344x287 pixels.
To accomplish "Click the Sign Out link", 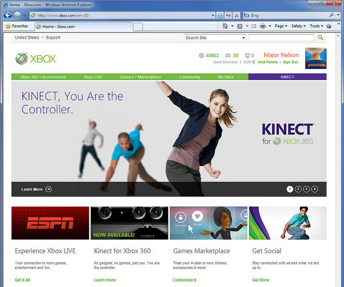I will coord(290,62).
